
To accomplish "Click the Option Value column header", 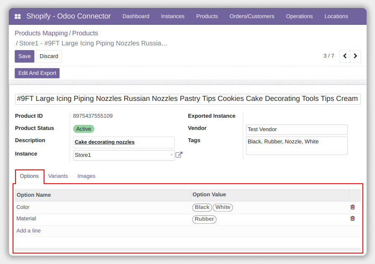I will [270, 195].
